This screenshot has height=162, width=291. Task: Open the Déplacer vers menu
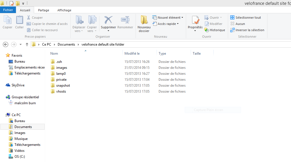pos(79,24)
